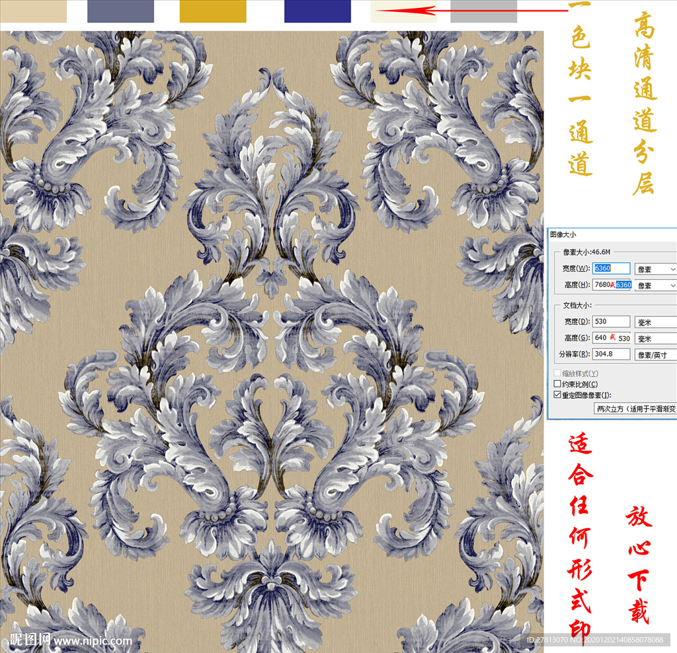677x653 pixels.
Task: Open the document width 毫米 unit dropdown
Action: click(x=656, y=322)
